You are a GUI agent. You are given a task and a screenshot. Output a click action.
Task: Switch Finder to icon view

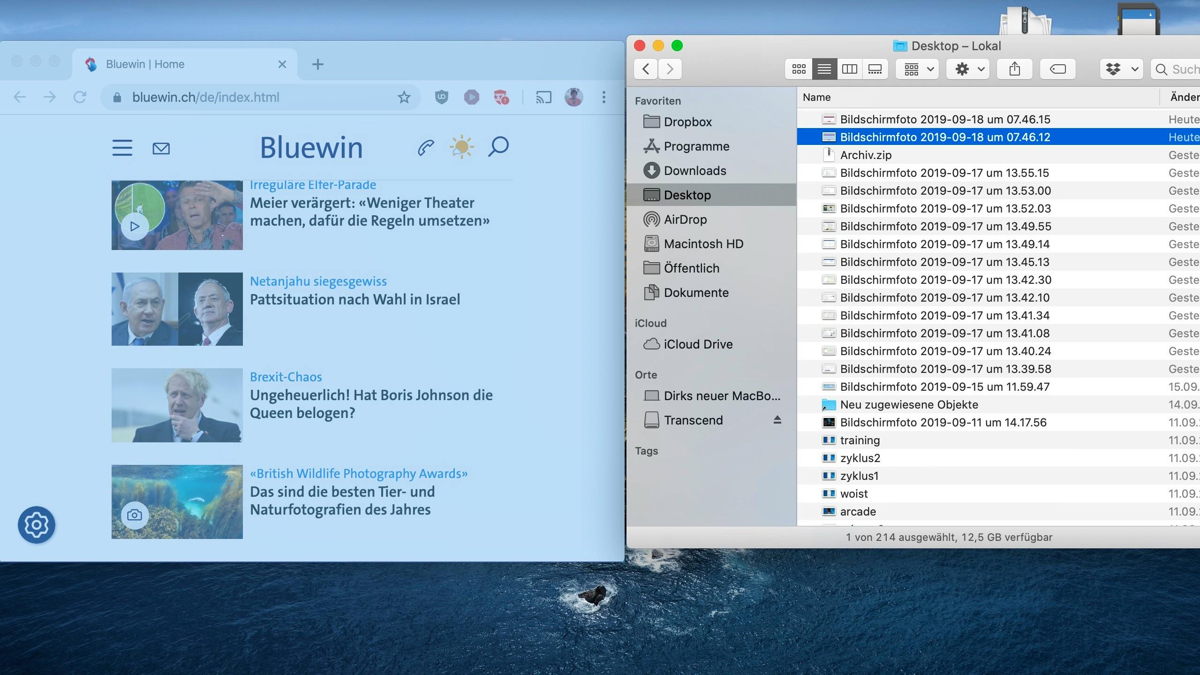pos(799,69)
